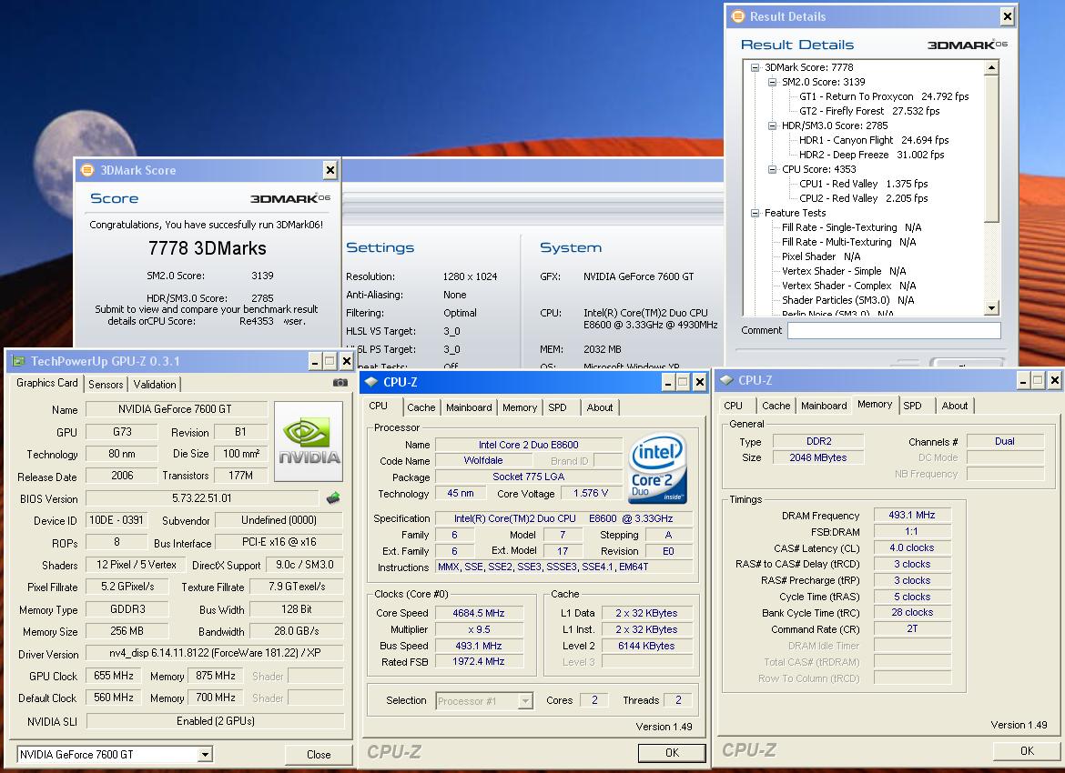This screenshot has width=1065, height=773.
Task: Click the Close button in GPU-Z
Action: point(319,754)
